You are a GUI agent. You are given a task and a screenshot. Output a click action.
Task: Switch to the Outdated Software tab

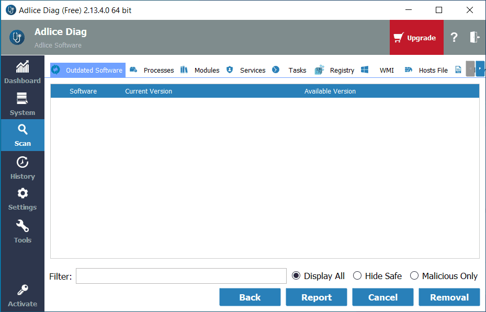(x=88, y=70)
